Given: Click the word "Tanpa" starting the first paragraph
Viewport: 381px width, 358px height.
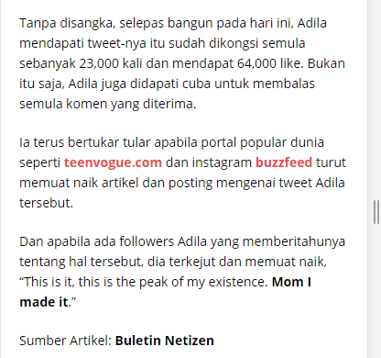Looking at the screenshot, I should click(38, 23).
